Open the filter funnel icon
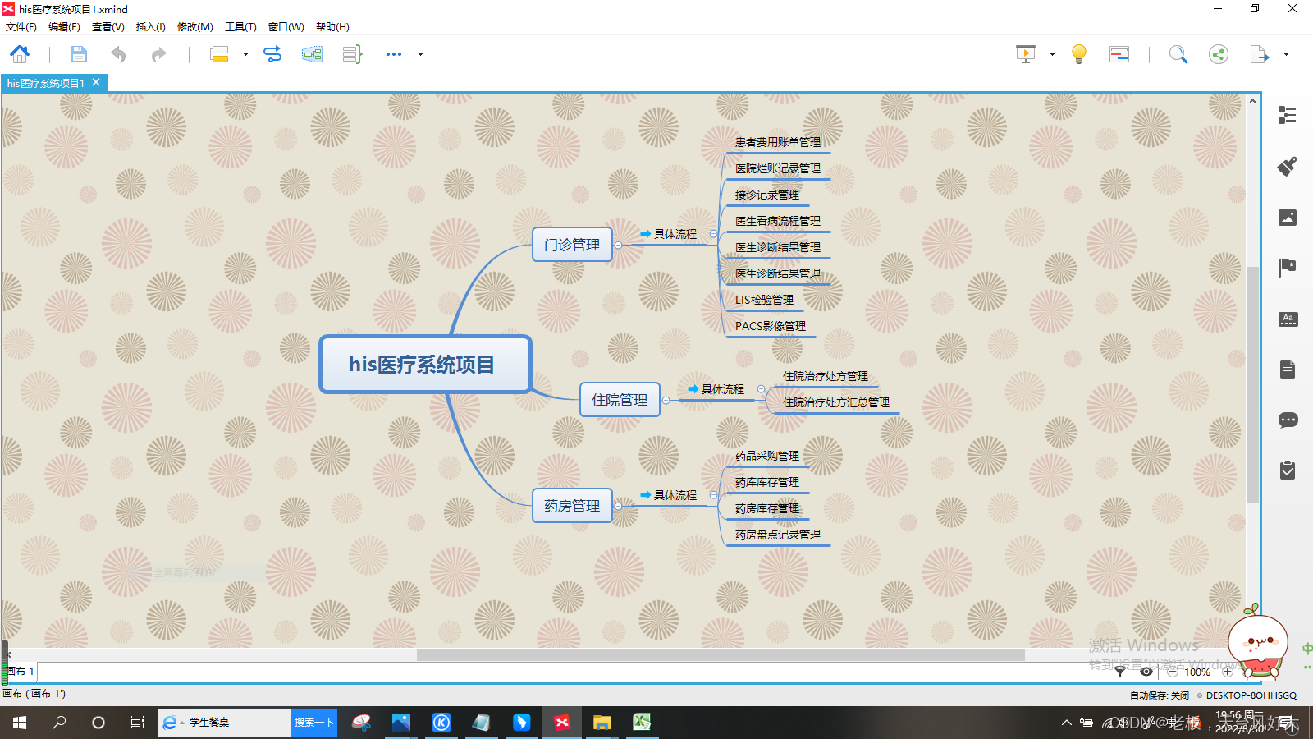This screenshot has height=739, width=1313. click(1120, 672)
